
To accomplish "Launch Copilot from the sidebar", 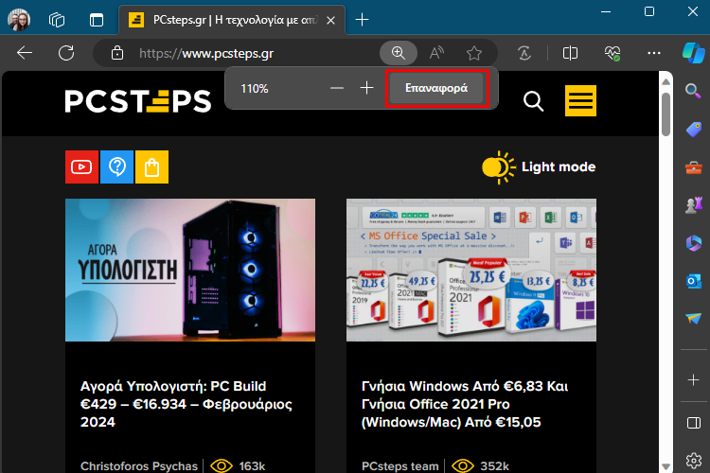I will pyautogui.click(x=693, y=53).
